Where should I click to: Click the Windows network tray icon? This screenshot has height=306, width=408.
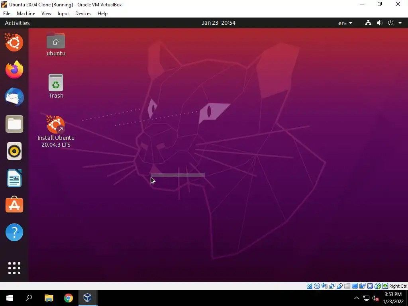[366, 298]
